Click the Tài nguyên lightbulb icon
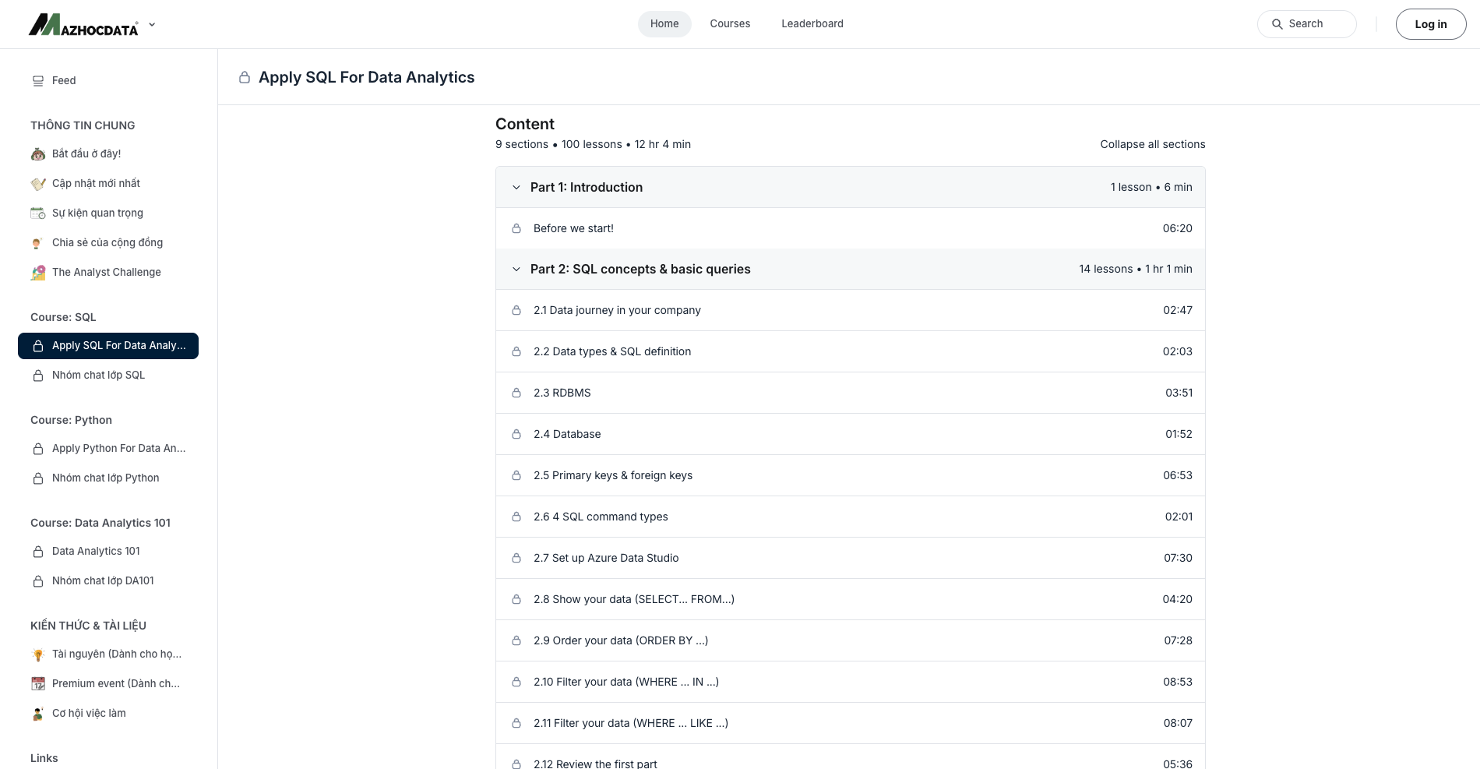 point(38,654)
